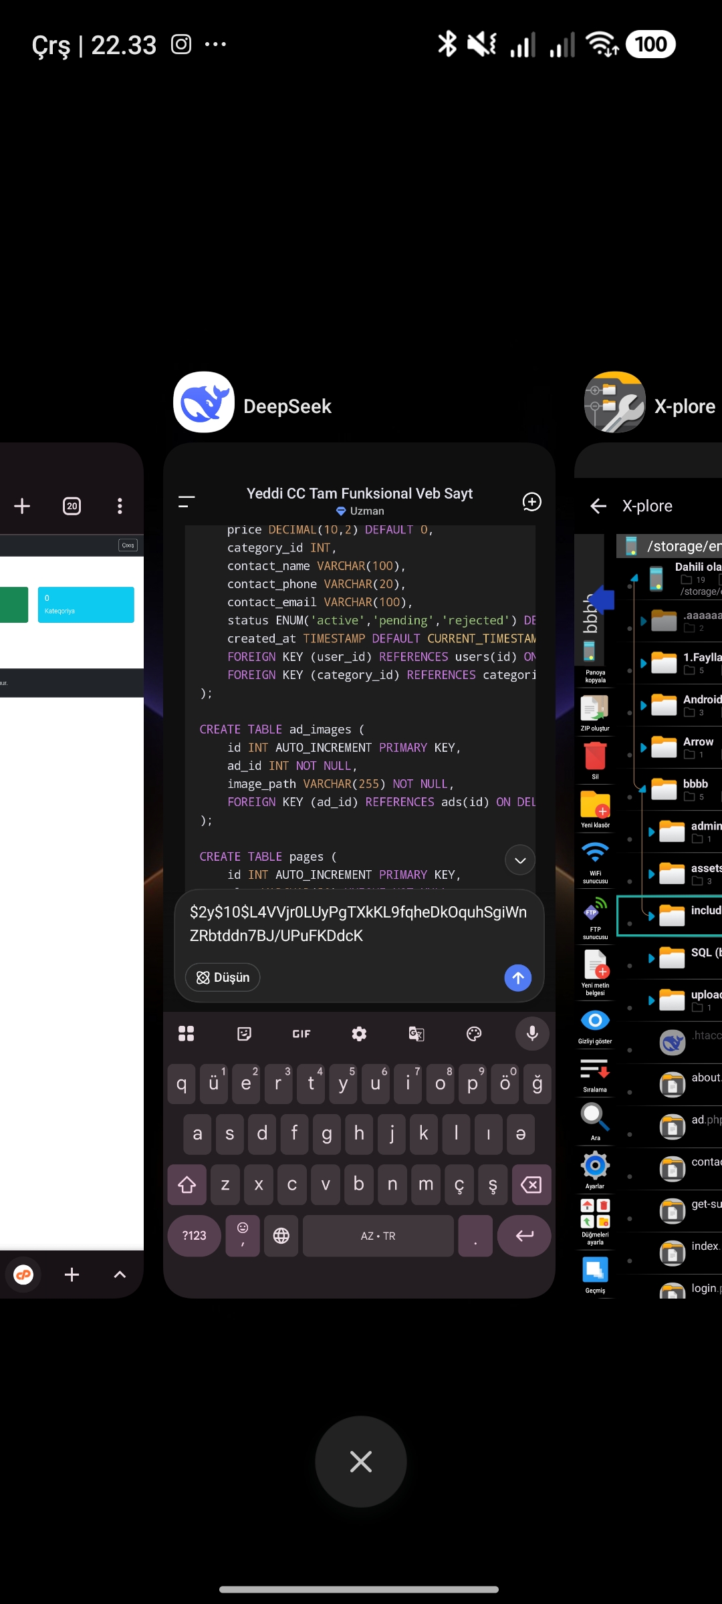
Task: Tap ZIP oluştur in X-plore
Action: click(595, 712)
